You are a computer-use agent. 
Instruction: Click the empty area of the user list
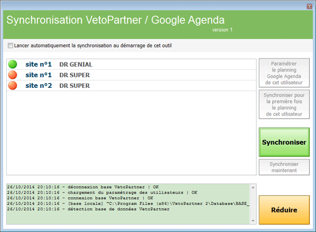(131, 133)
